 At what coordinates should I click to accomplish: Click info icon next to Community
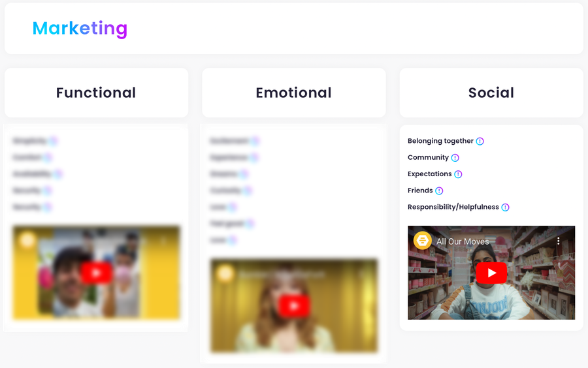tap(455, 158)
